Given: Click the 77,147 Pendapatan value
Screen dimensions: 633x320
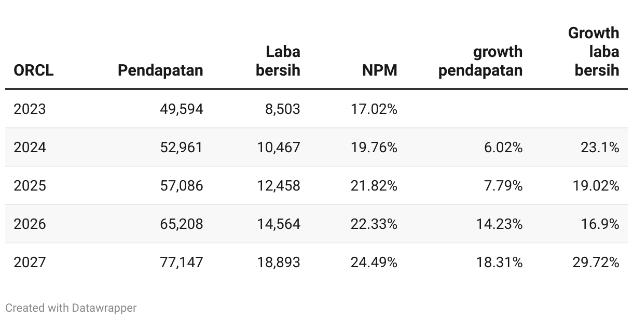Looking at the screenshot, I should pos(182,262).
